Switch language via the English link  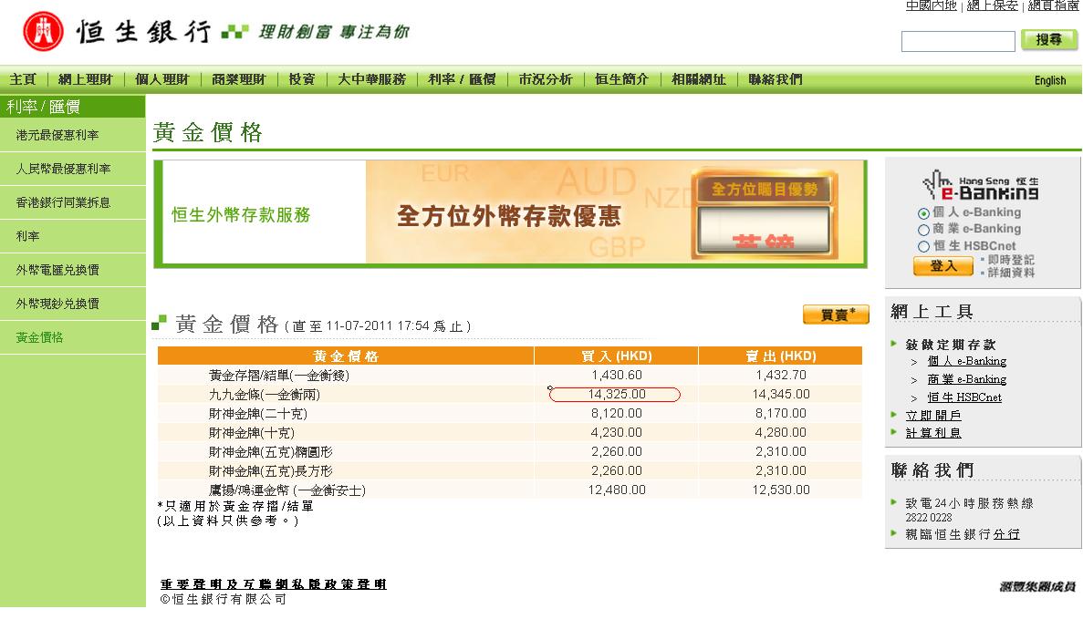1049,80
